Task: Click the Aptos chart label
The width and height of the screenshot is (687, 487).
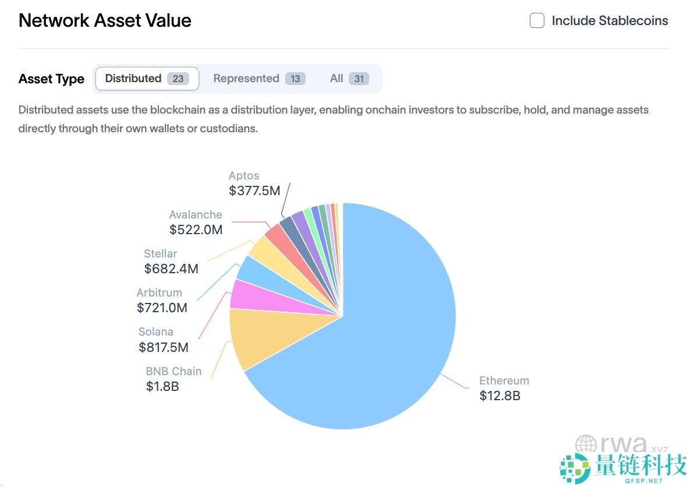Action: click(x=243, y=176)
